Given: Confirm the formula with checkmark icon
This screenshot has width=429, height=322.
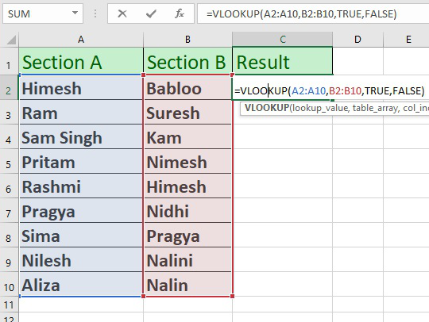Looking at the screenshot, I should pos(151,13).
